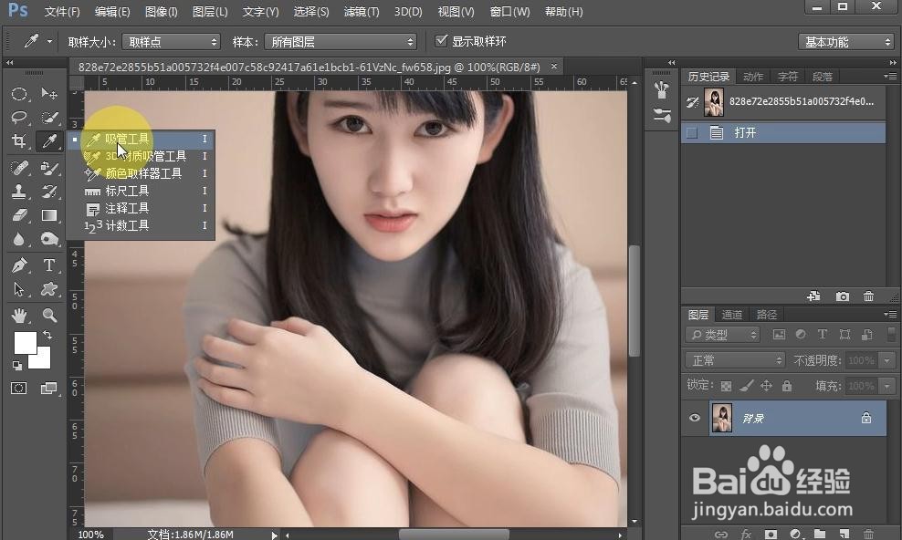This screenshot has width=902, height=540.
Task: Select the Zoom tool in the toolbar
Action: tap(49, 315)
